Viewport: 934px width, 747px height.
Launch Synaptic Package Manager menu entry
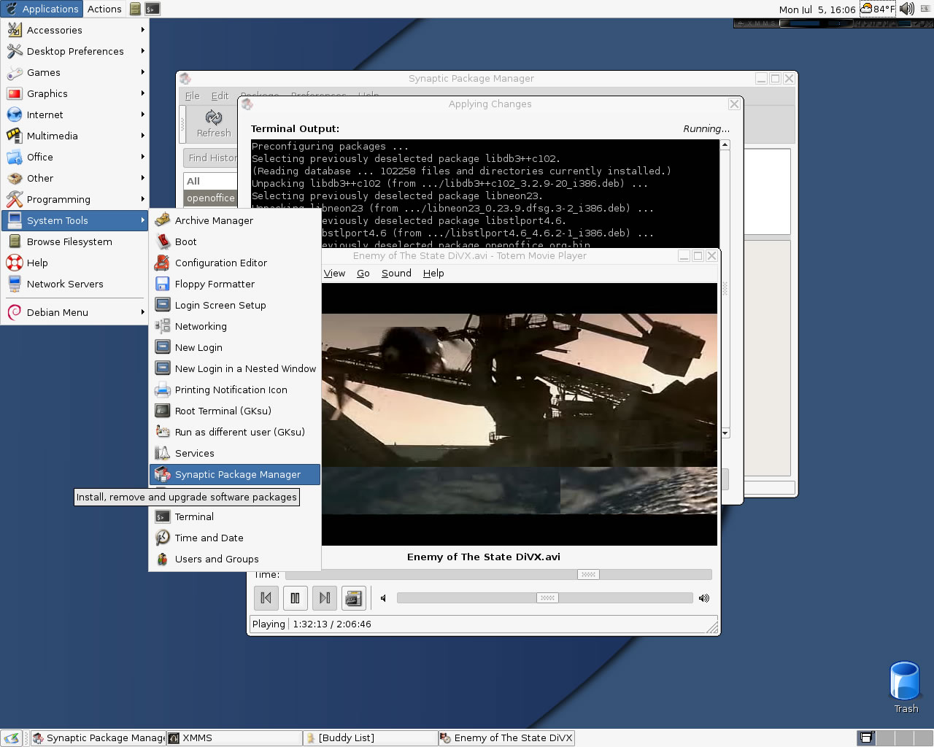pyautogui.click(x=235, y=474)
